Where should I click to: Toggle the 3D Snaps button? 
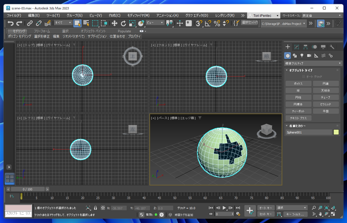[x=199, y=23]
